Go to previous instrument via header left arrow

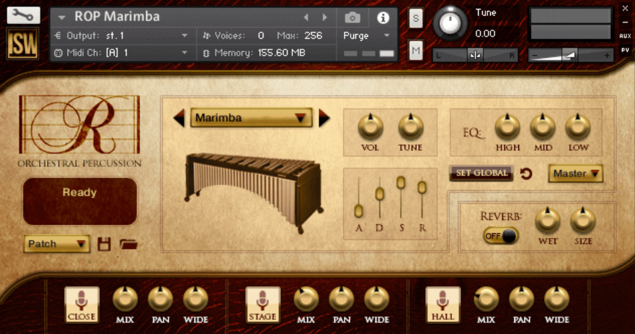click(x=306, y=17)
